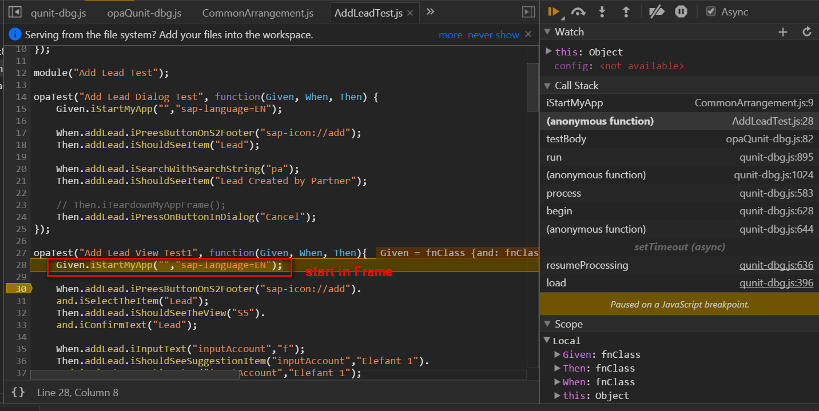Set a breakpoint on line 20
Image resolution: width=819 pixels, height=411 pixels.
[x=21, y=169]
